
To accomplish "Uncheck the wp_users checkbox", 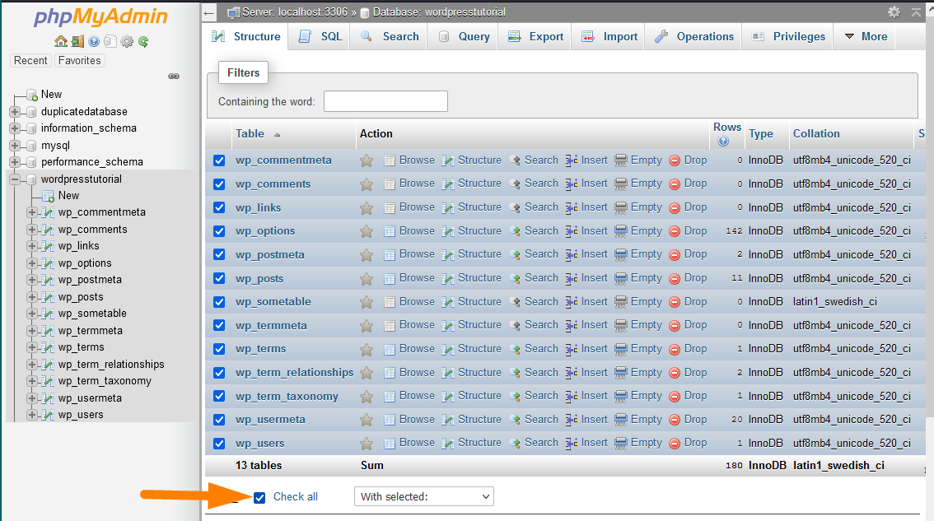I will [x=219, y=444].
